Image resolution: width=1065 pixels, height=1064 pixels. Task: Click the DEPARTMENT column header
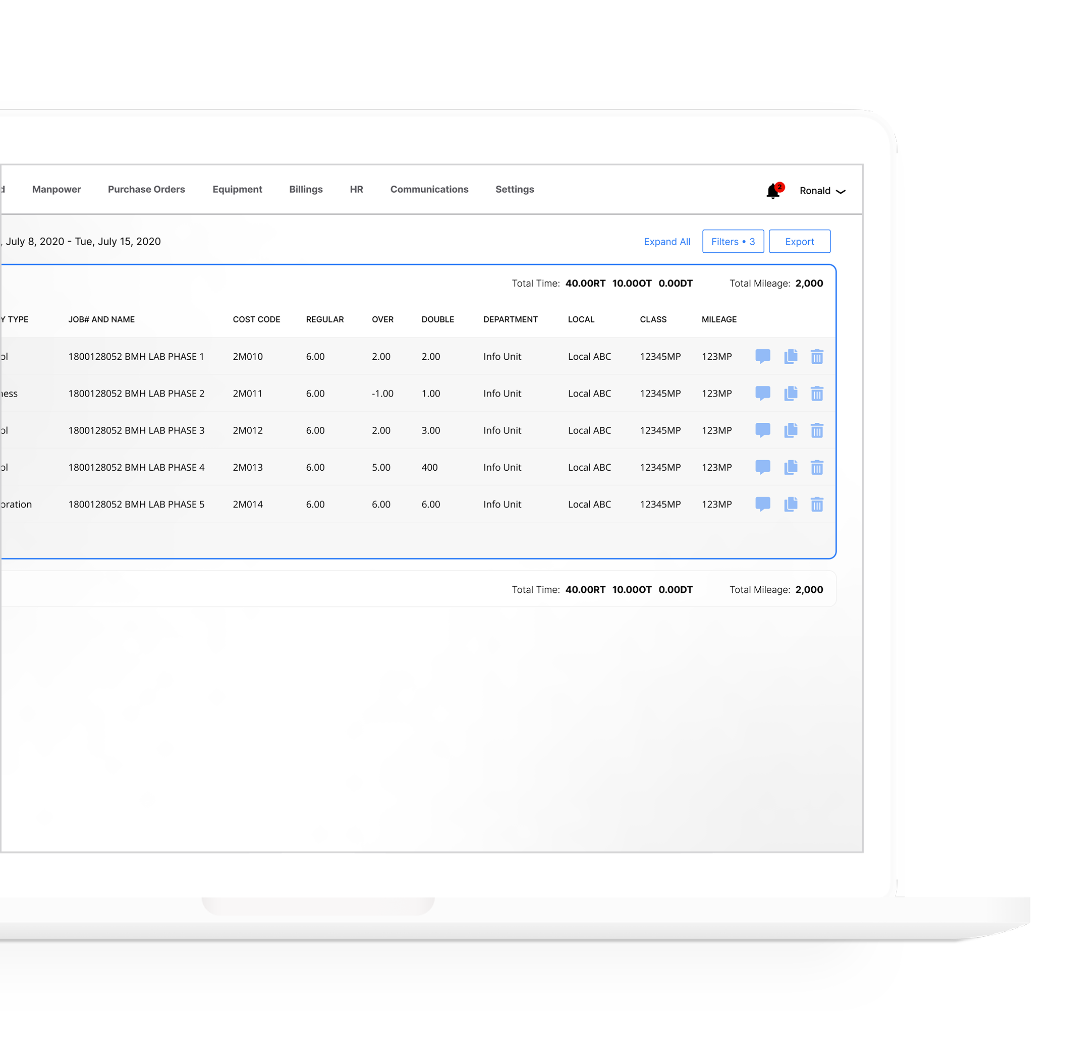click(511, 320)
